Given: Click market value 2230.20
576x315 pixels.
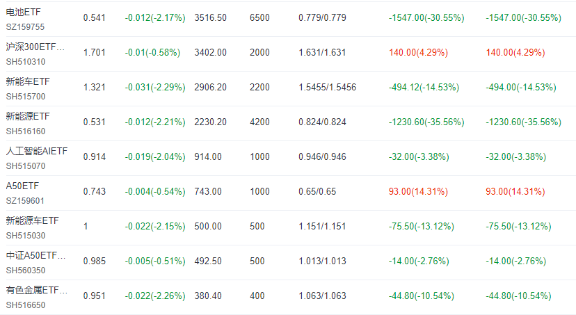Looking at the screenshot, I should 211,122.
